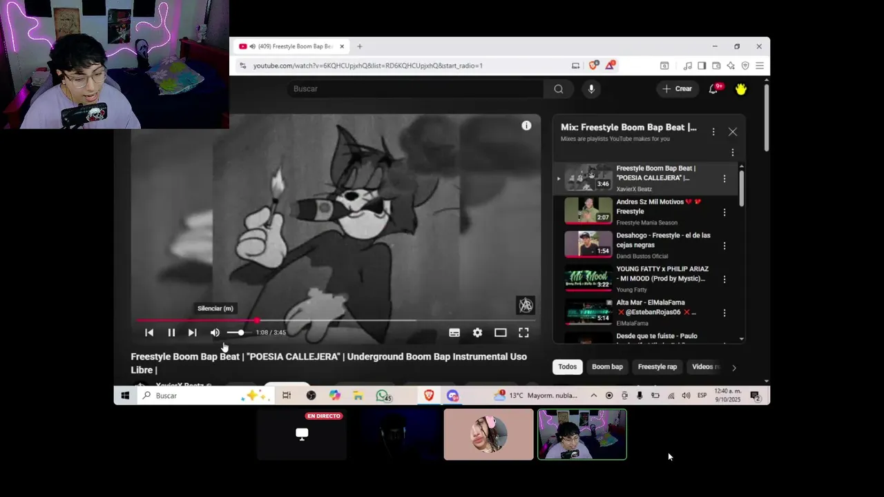884x497 pixels.
Task: Open the browser playlist music note icon
Action: coord(687,66)
